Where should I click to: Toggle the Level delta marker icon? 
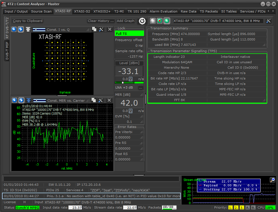click(x=131, y=79)
